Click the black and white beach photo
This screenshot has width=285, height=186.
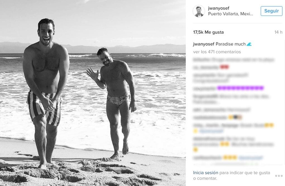(93, 93)
